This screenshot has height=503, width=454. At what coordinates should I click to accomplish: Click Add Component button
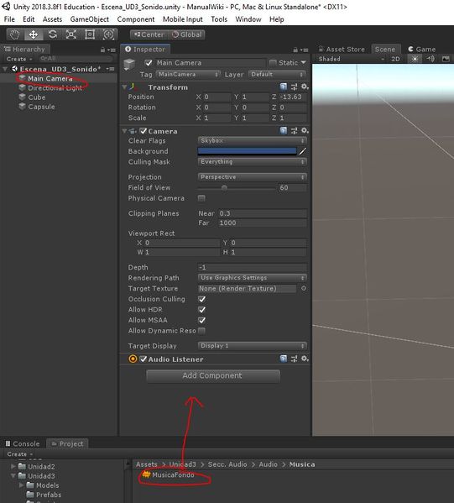coord(213,375)
